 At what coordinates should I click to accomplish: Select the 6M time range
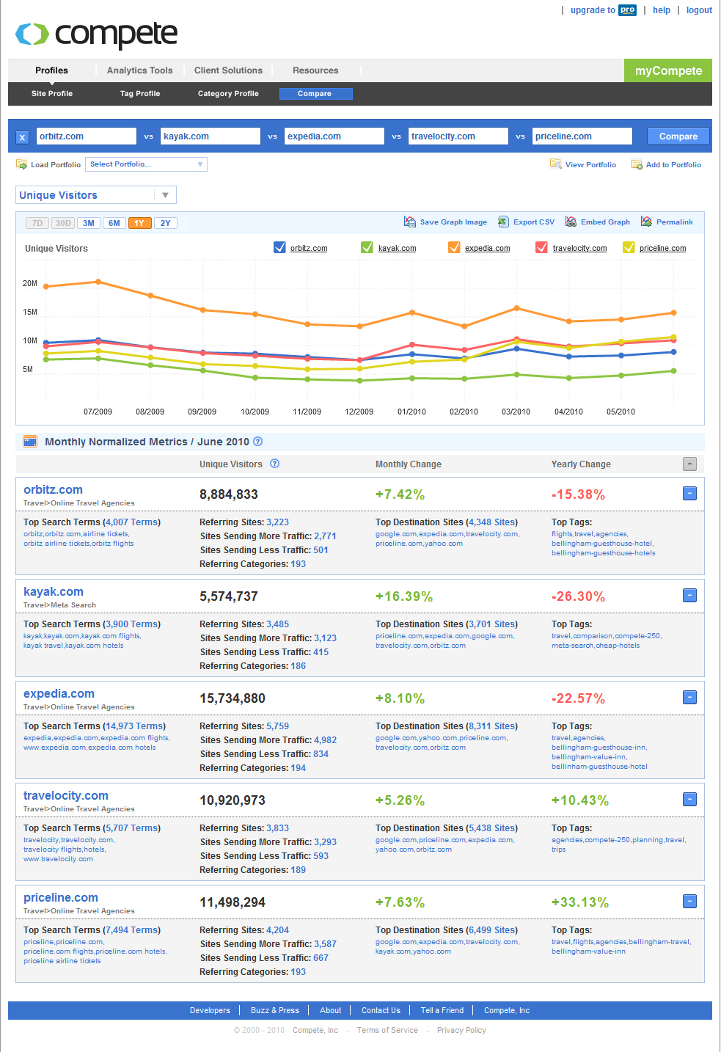coord(114,223)
